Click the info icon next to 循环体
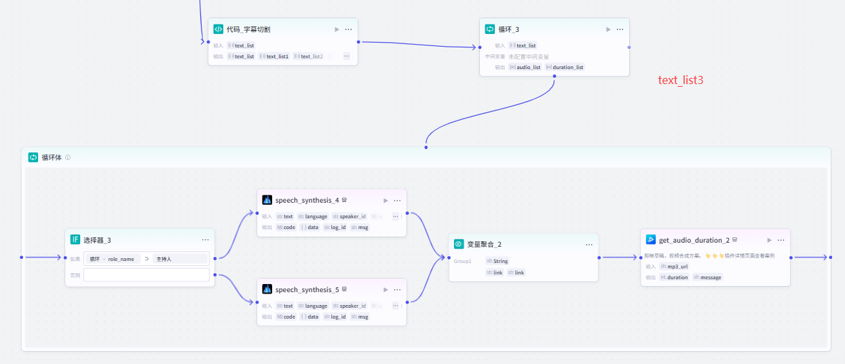Viewport: 845px width, 364px height. tap(68, 157)
